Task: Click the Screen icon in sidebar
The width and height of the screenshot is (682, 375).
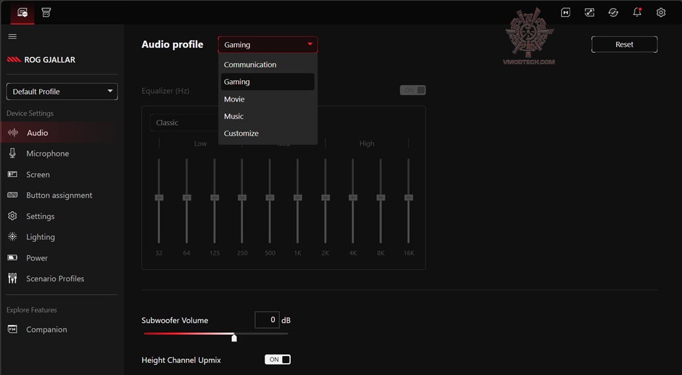Action: [13, 174]
